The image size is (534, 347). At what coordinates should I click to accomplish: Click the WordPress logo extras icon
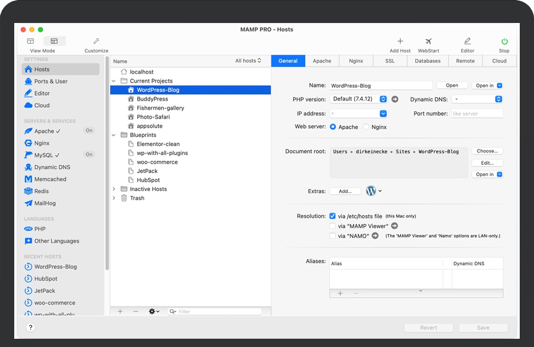tap(371, 191)
